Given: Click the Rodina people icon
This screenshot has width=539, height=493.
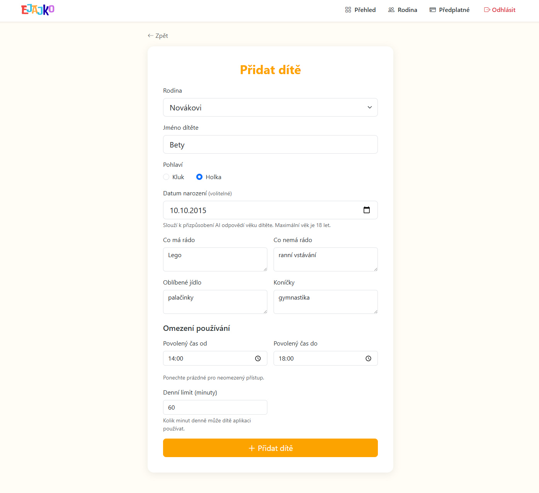Looking at the screenshot, I should 391,10.
